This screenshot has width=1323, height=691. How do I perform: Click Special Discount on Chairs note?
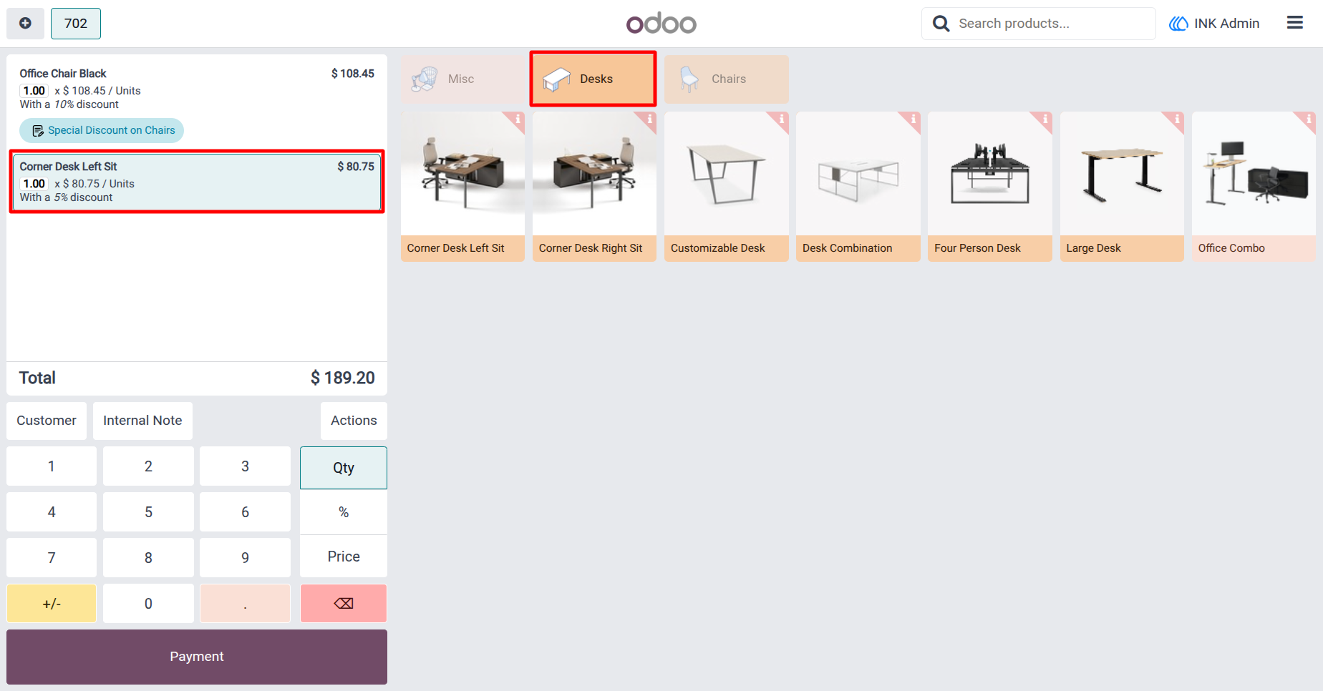tap(102, 130)
